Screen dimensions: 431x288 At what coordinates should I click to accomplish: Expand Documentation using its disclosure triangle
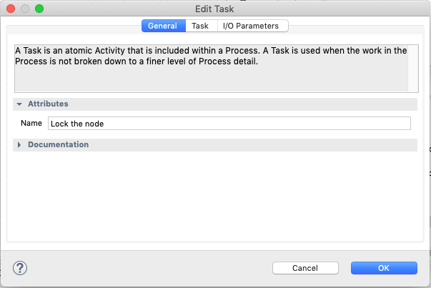pyautogui.click(x=19, y=144)
